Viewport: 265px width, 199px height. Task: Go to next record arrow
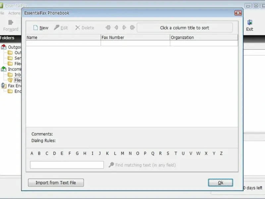coord(124,28)
